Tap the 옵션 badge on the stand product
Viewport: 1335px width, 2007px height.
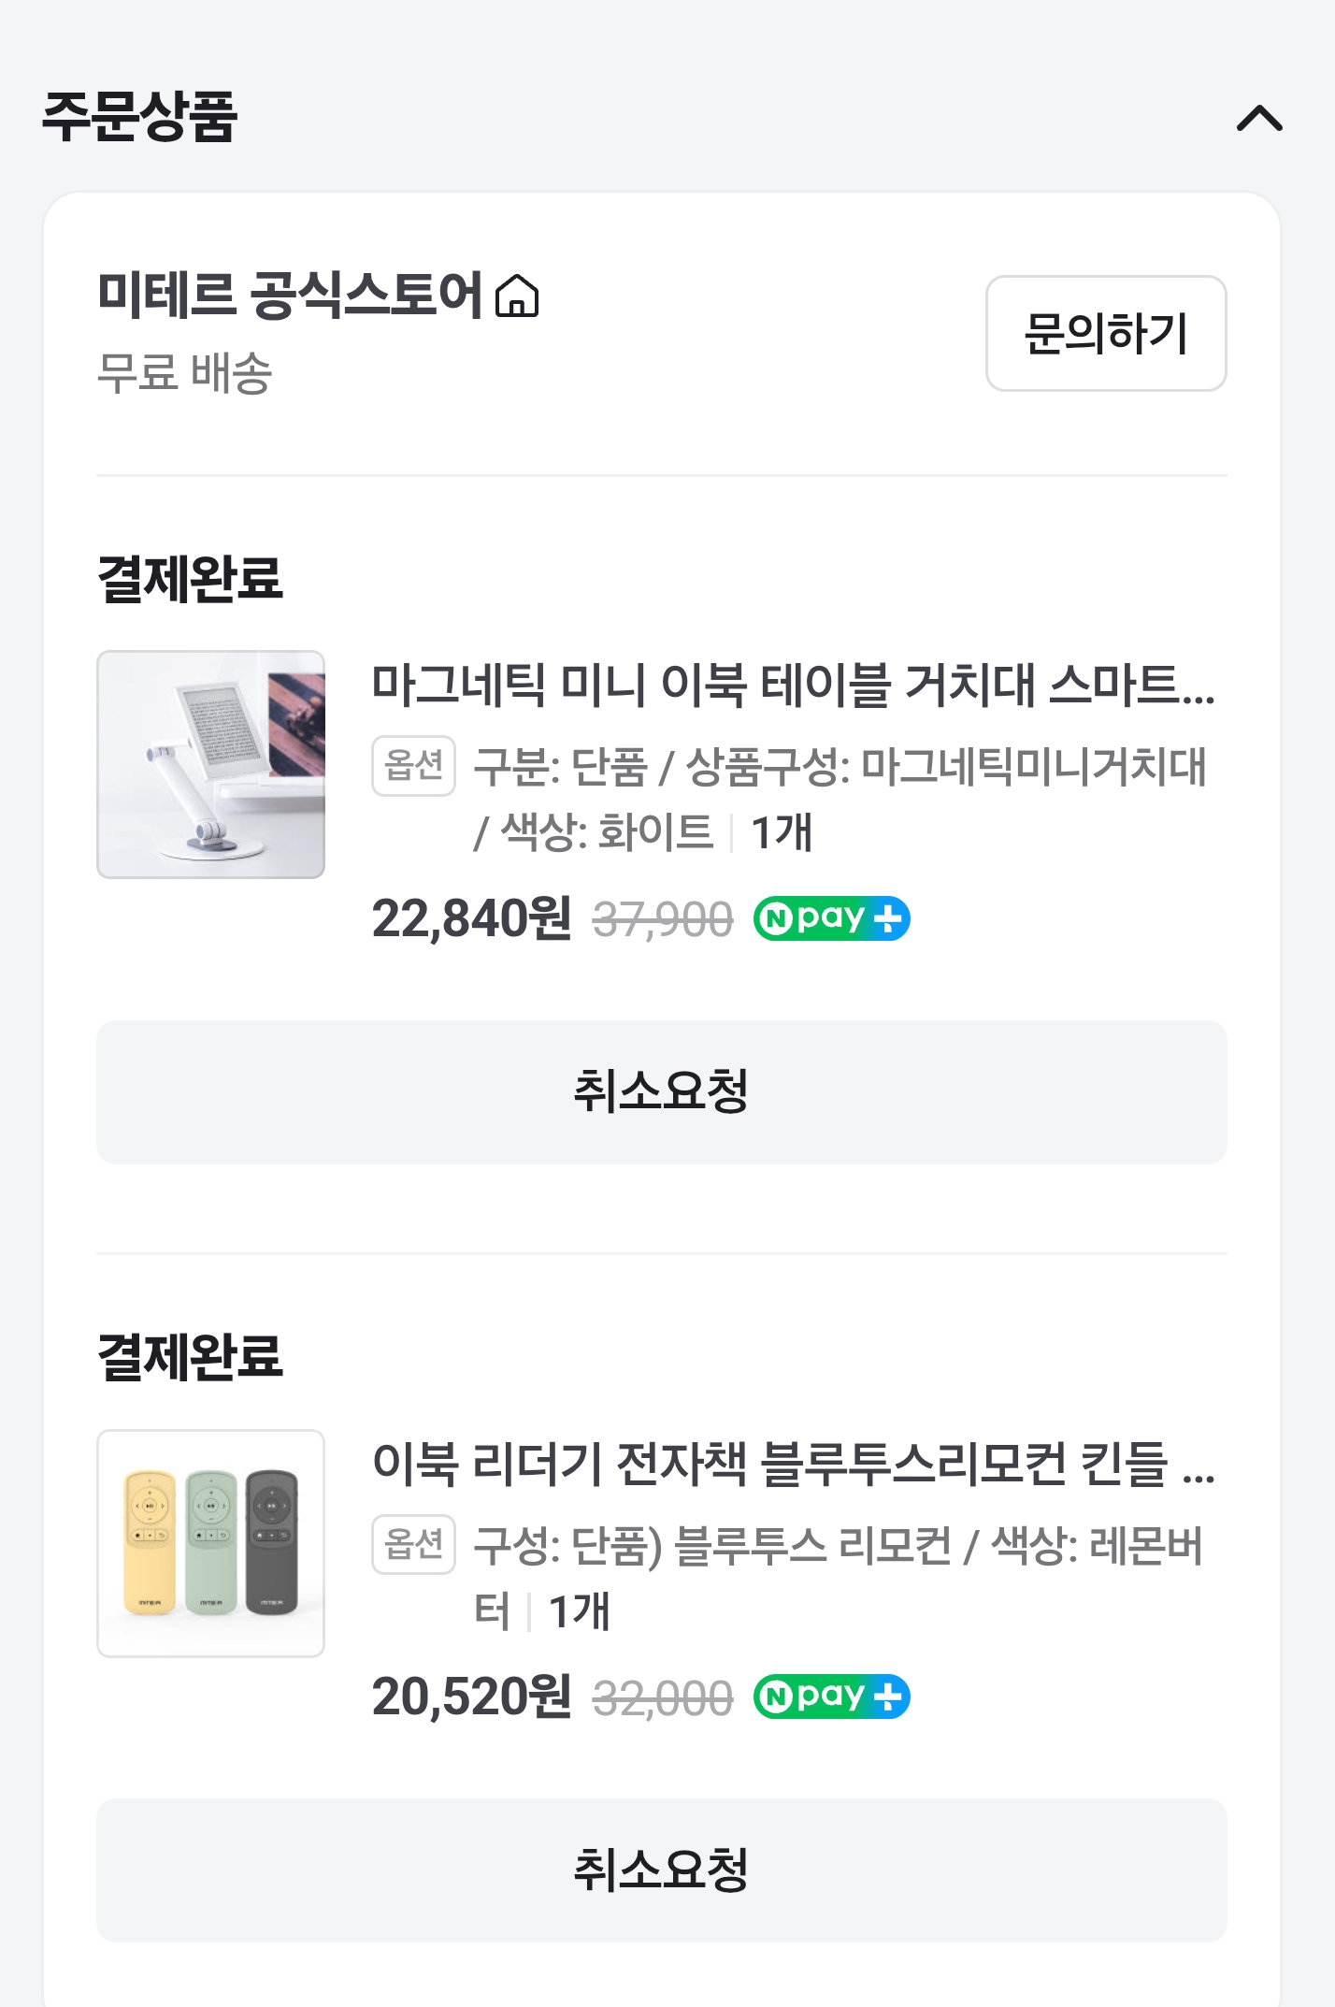(x=413, y=766)
